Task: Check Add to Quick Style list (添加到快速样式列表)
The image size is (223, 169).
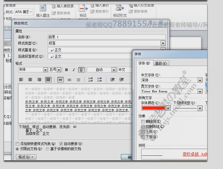Action: point(17,144)
